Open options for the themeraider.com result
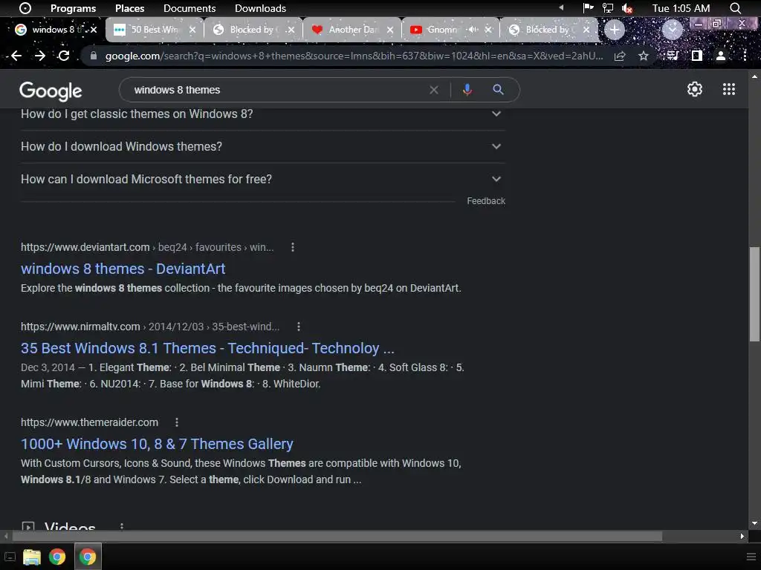Screen dimensions: 761x570 (x=177, y=422)
